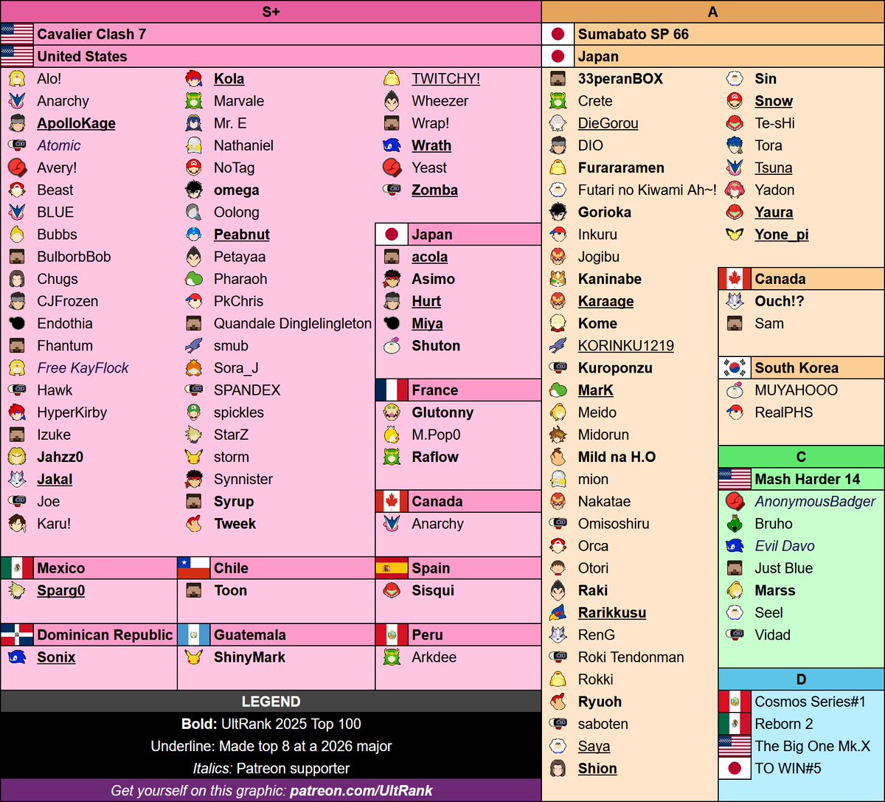Click the player name Zomba
The height and width of the screenshot is (802, 885).
point(434,190)
